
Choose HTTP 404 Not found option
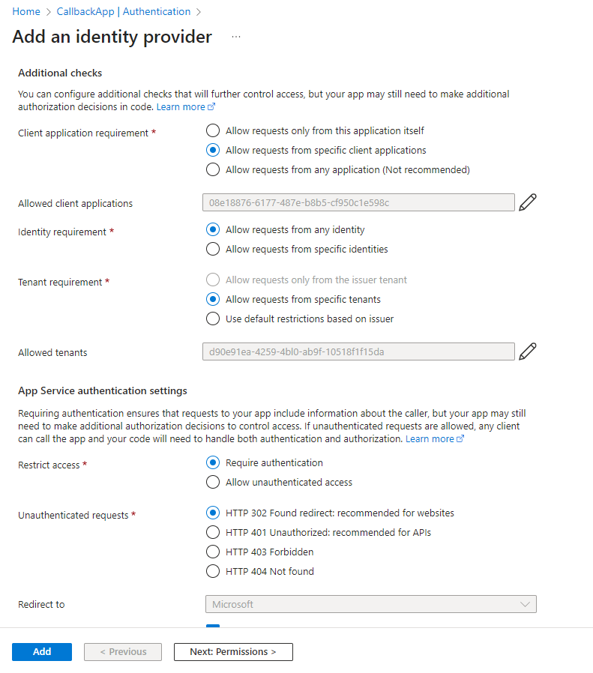(x=213, y=571)
